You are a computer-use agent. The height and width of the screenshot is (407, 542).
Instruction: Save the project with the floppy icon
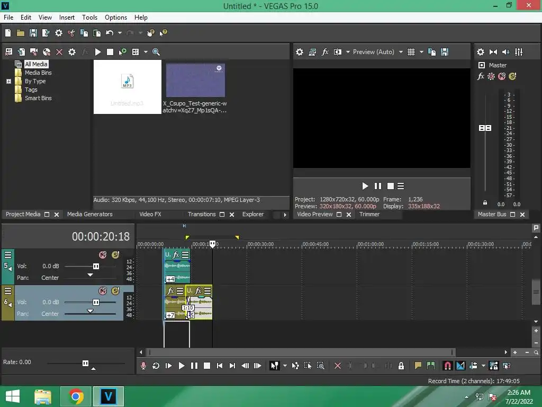[x=33, y=33]
